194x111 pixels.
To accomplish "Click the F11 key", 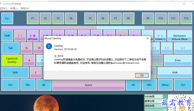I will click(x=173, y=18).
